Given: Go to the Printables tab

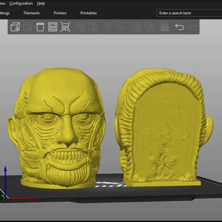Looking at the screenshot, I should point(88,13).
